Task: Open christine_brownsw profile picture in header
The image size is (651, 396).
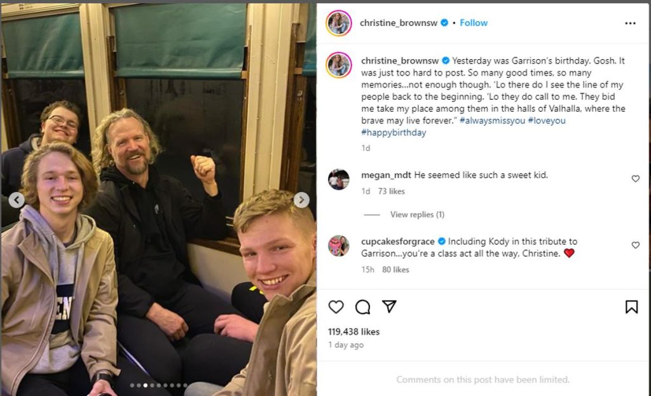Action: click(x=339, y=23)
